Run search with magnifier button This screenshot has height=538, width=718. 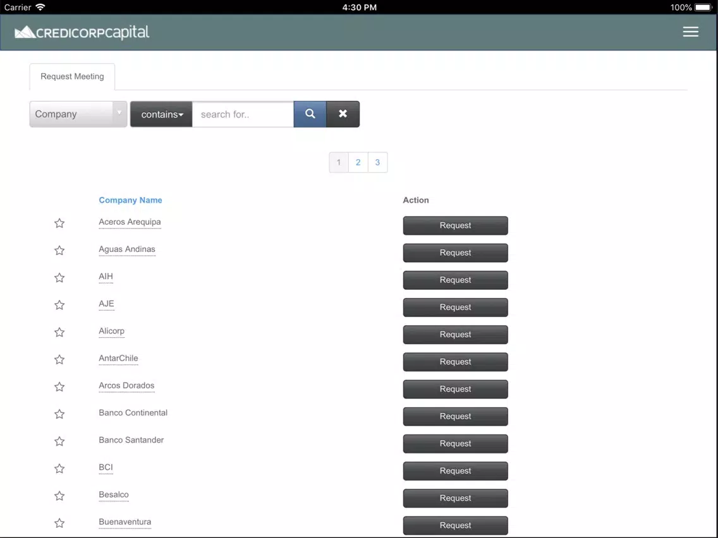click(x=310, y=114)
